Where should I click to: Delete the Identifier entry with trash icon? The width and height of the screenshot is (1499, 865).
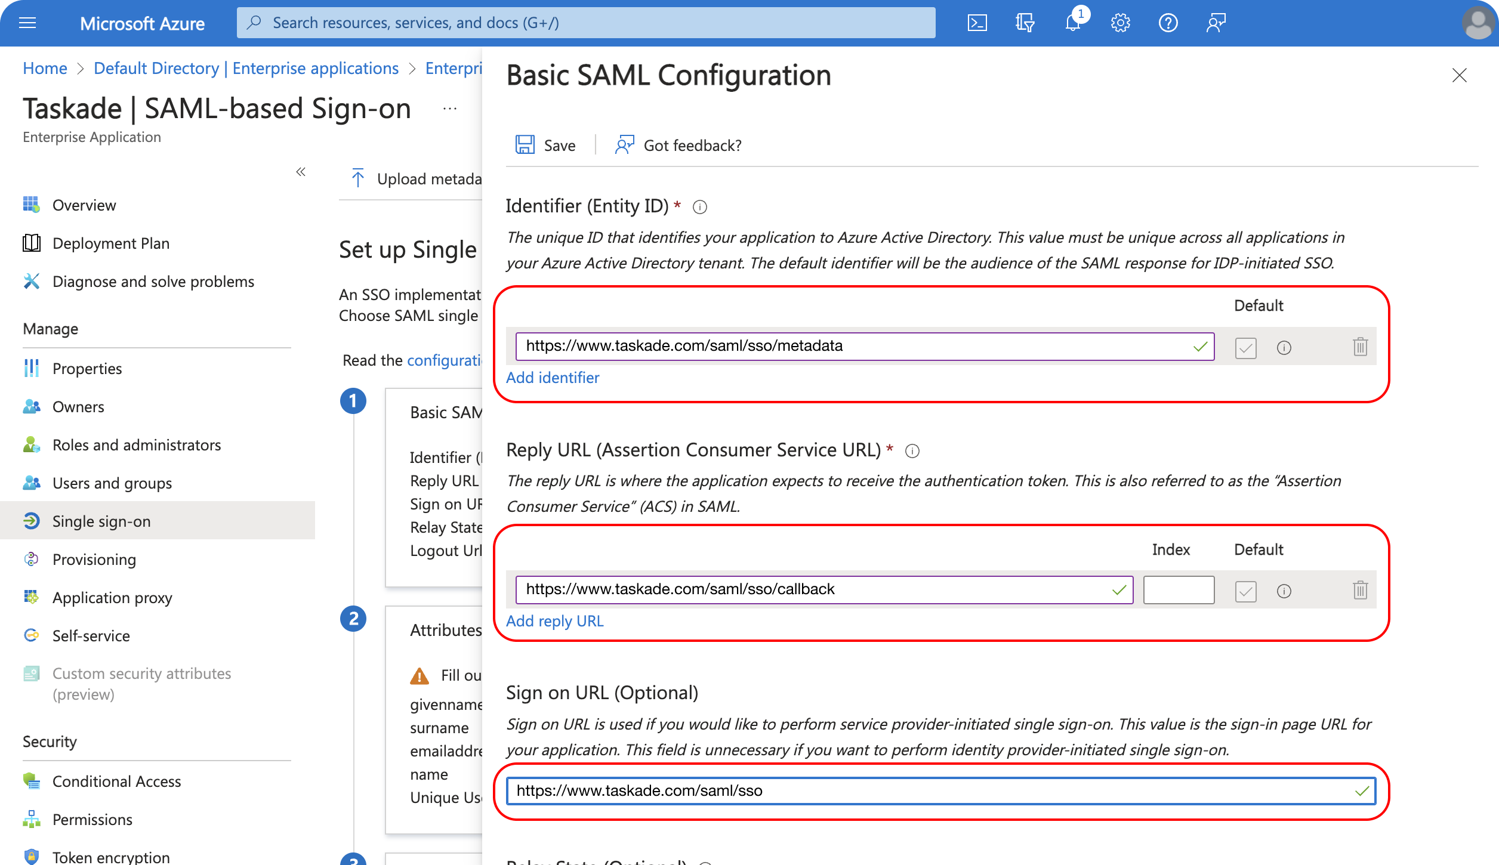coord(1360,347)
